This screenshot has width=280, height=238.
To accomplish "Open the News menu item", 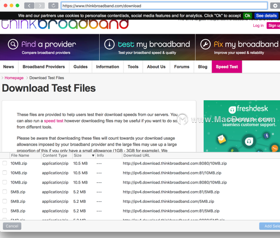I will 8,67.
